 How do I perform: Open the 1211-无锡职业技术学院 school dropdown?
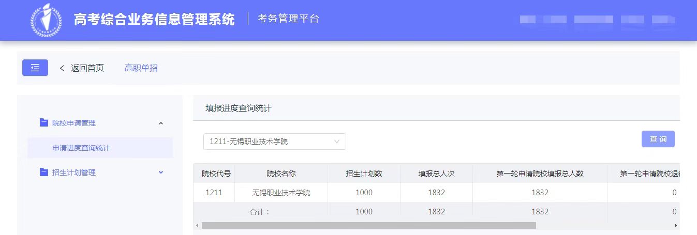pos(274,142)
